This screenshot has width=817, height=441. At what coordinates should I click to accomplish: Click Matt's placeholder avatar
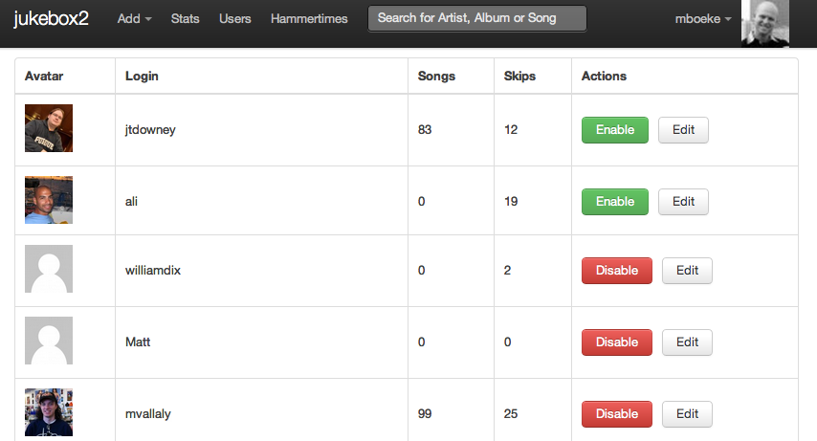click(49, 341)
